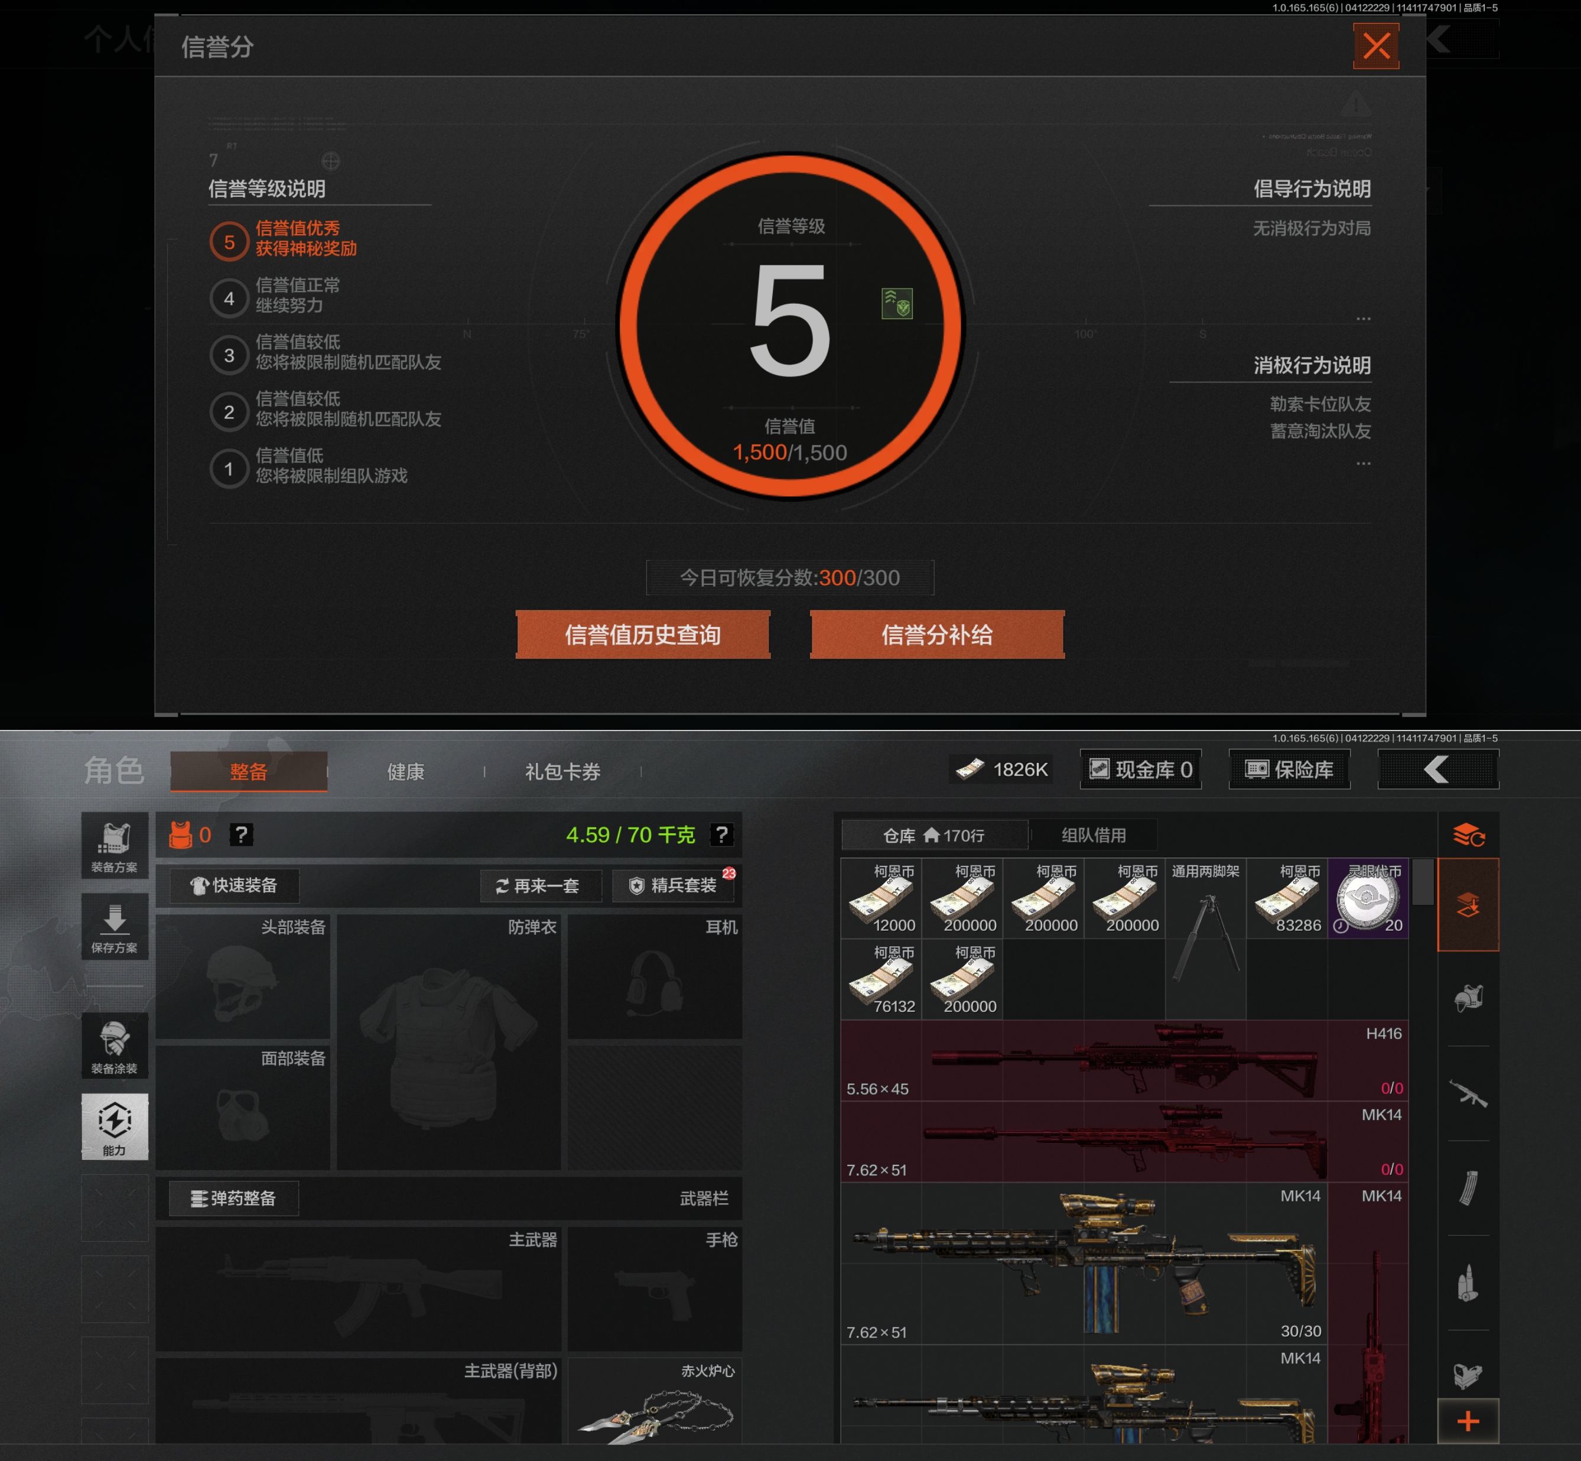Expand the 倡导行为说明 ellipsis for more

click(x=1363, y=319)
